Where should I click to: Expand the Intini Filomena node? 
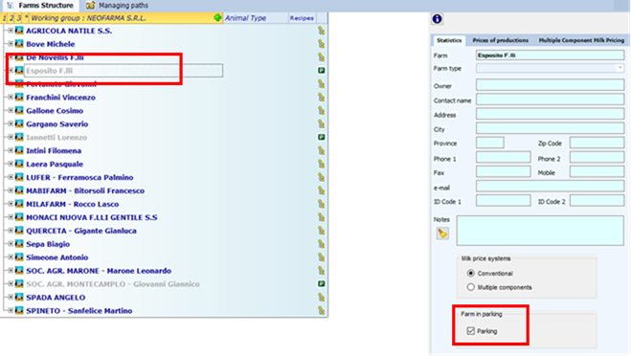click(11, 150)
